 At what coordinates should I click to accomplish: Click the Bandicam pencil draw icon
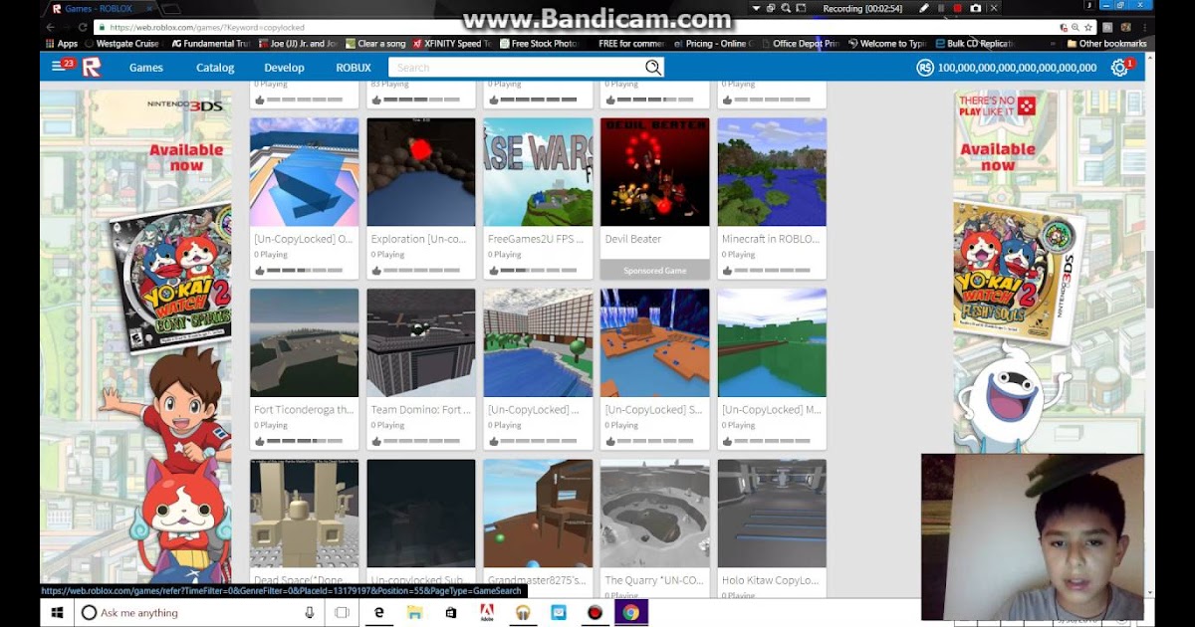coord(924,8)
